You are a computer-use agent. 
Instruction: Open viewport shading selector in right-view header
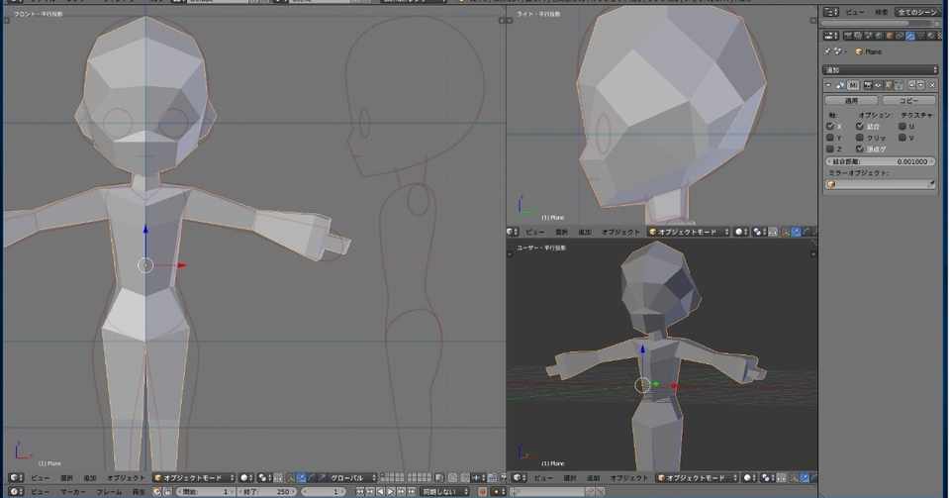pos(739,232)
